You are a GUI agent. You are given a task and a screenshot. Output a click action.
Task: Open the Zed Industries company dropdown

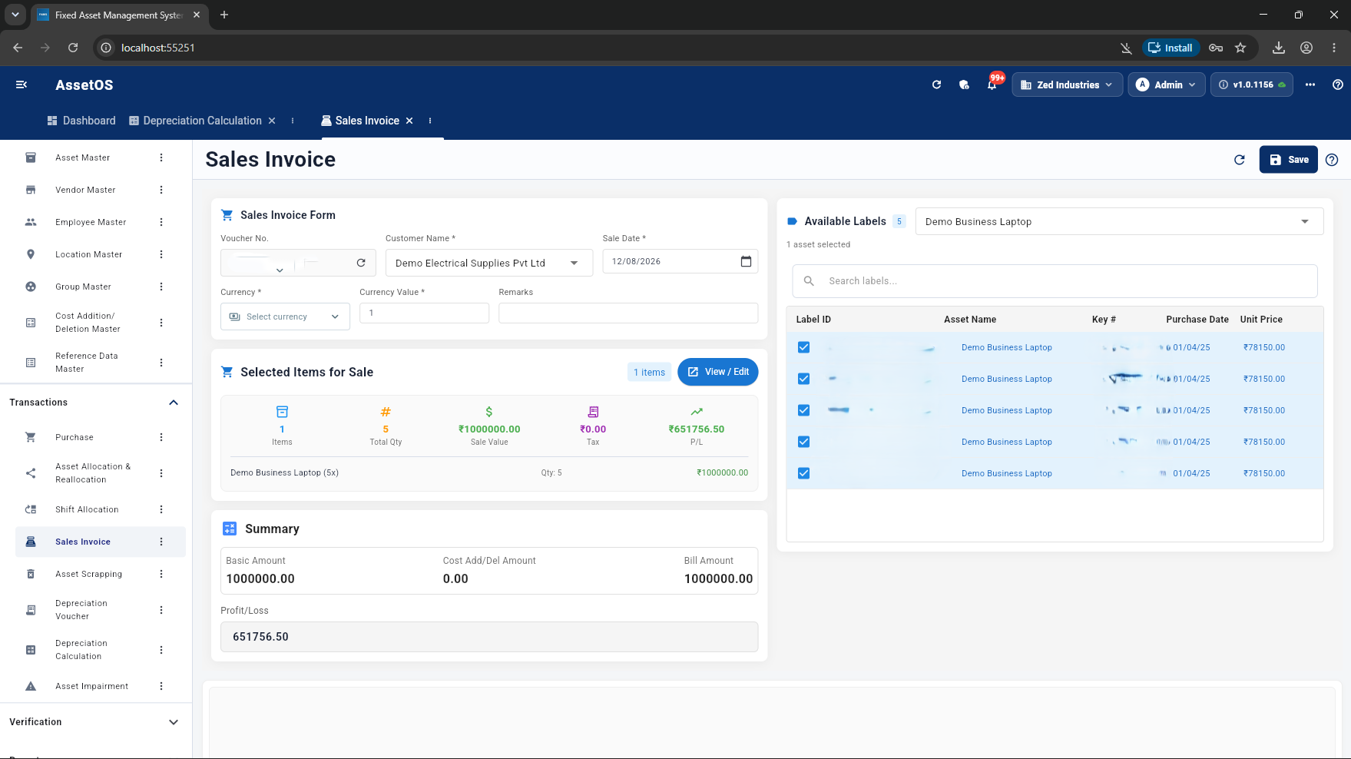coord(1067,85)
